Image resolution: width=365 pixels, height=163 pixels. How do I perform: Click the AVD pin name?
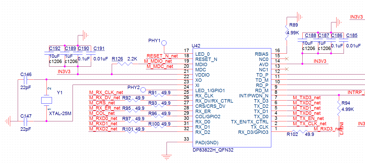click(264, 65)
